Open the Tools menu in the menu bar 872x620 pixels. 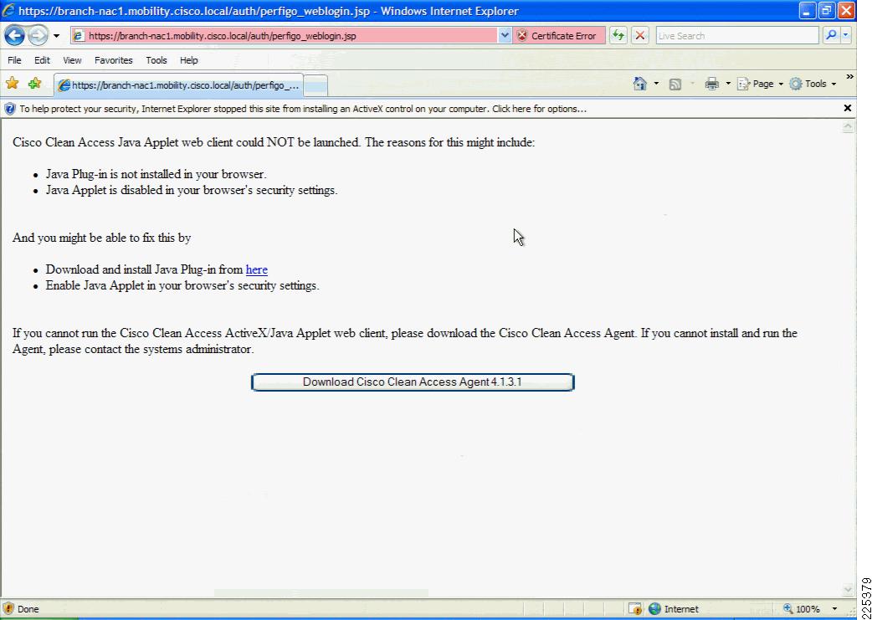pyautogui.click(x=156, y=60)
